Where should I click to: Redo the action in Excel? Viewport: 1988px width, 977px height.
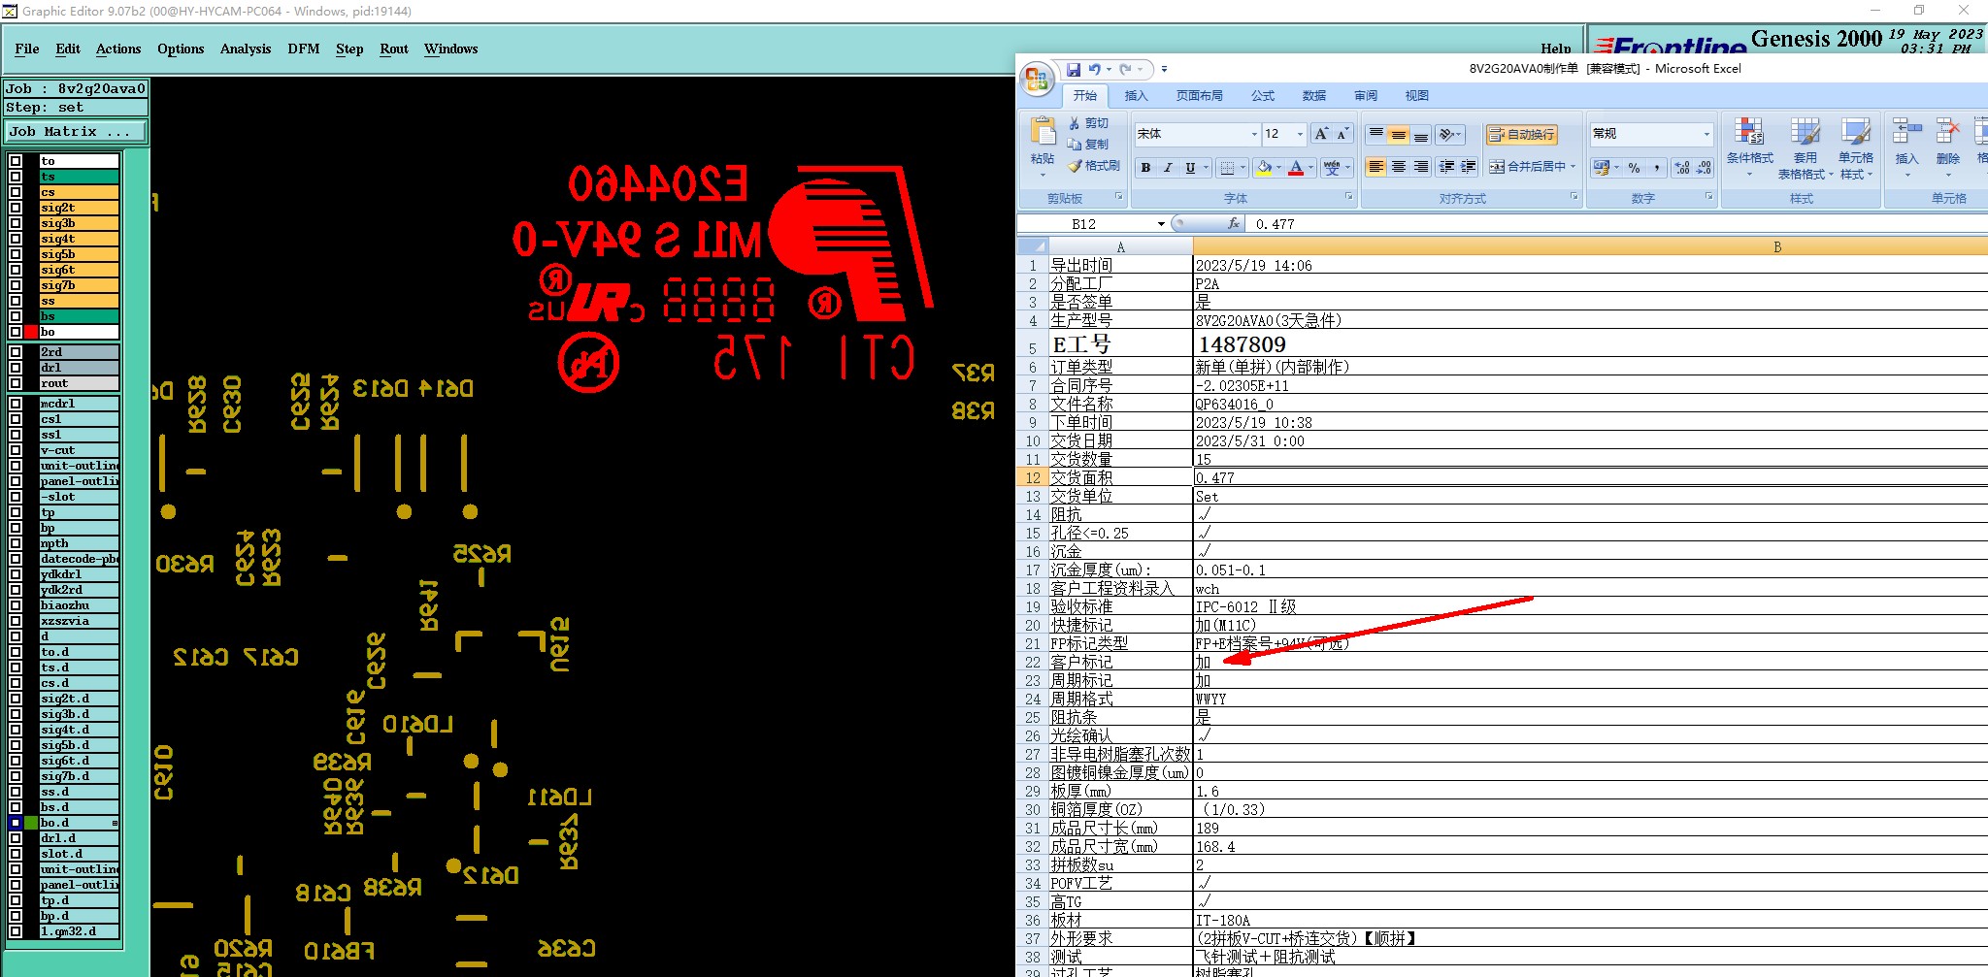(1125, 70)
